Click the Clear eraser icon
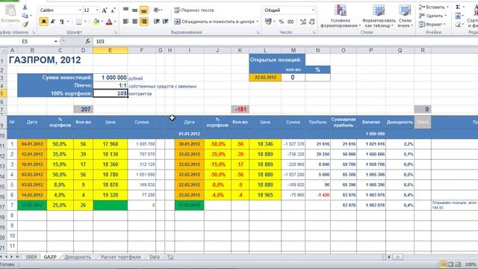 (458, 24)
